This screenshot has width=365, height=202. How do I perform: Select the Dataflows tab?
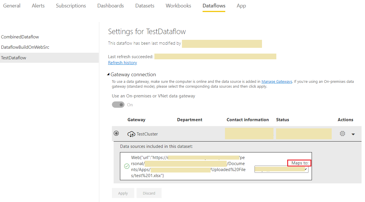(214, 6)
